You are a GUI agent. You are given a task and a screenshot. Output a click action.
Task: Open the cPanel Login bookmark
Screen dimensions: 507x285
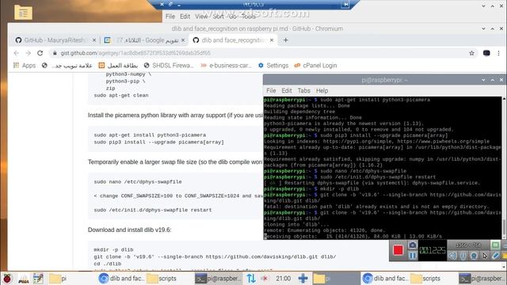(x=315, y=65)
